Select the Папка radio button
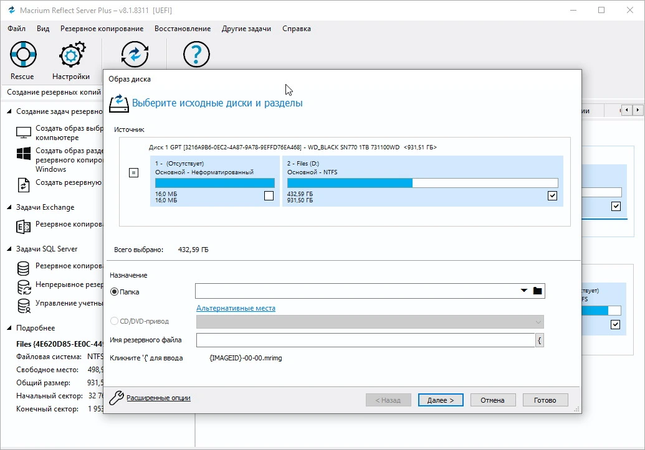Screen dimensions: 645x450 coord(114,292)
